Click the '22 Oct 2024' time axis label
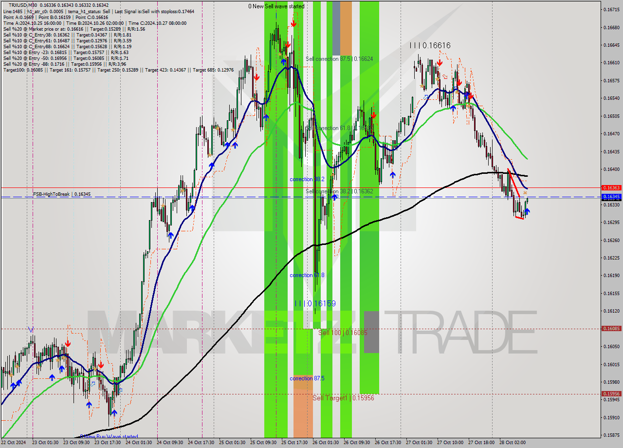 [x=14, y=443]
